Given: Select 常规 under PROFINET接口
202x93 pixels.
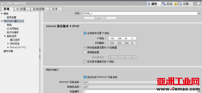Looking at the screenshot, I should (x=9, y=25).
